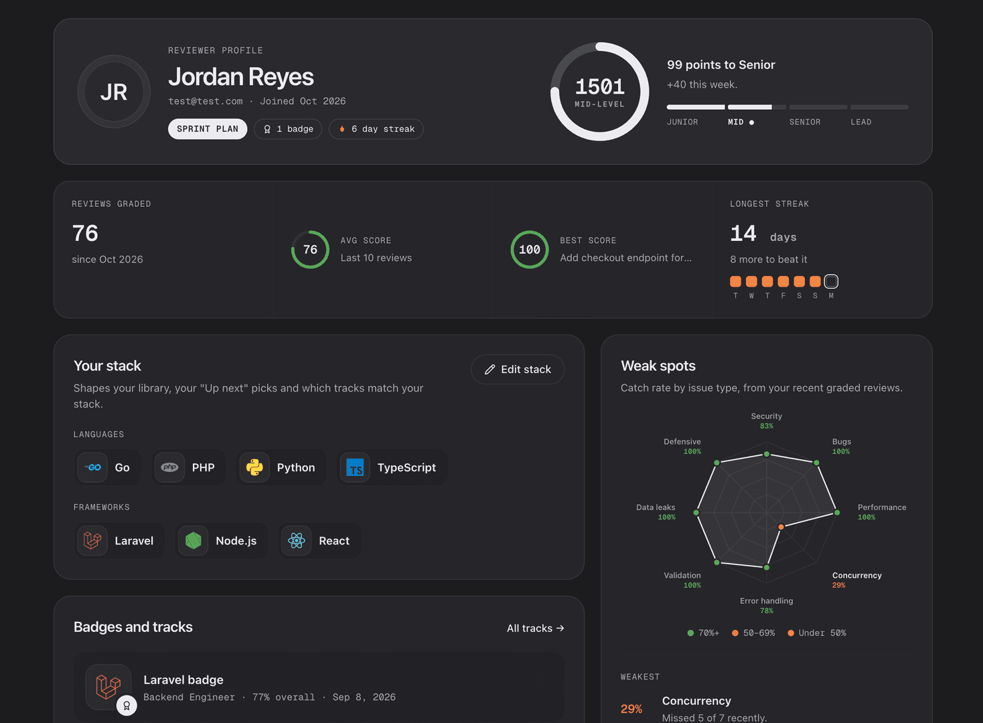Click the test@test.com email text
The image size is (983, 723).
click(x=206, y=101)
